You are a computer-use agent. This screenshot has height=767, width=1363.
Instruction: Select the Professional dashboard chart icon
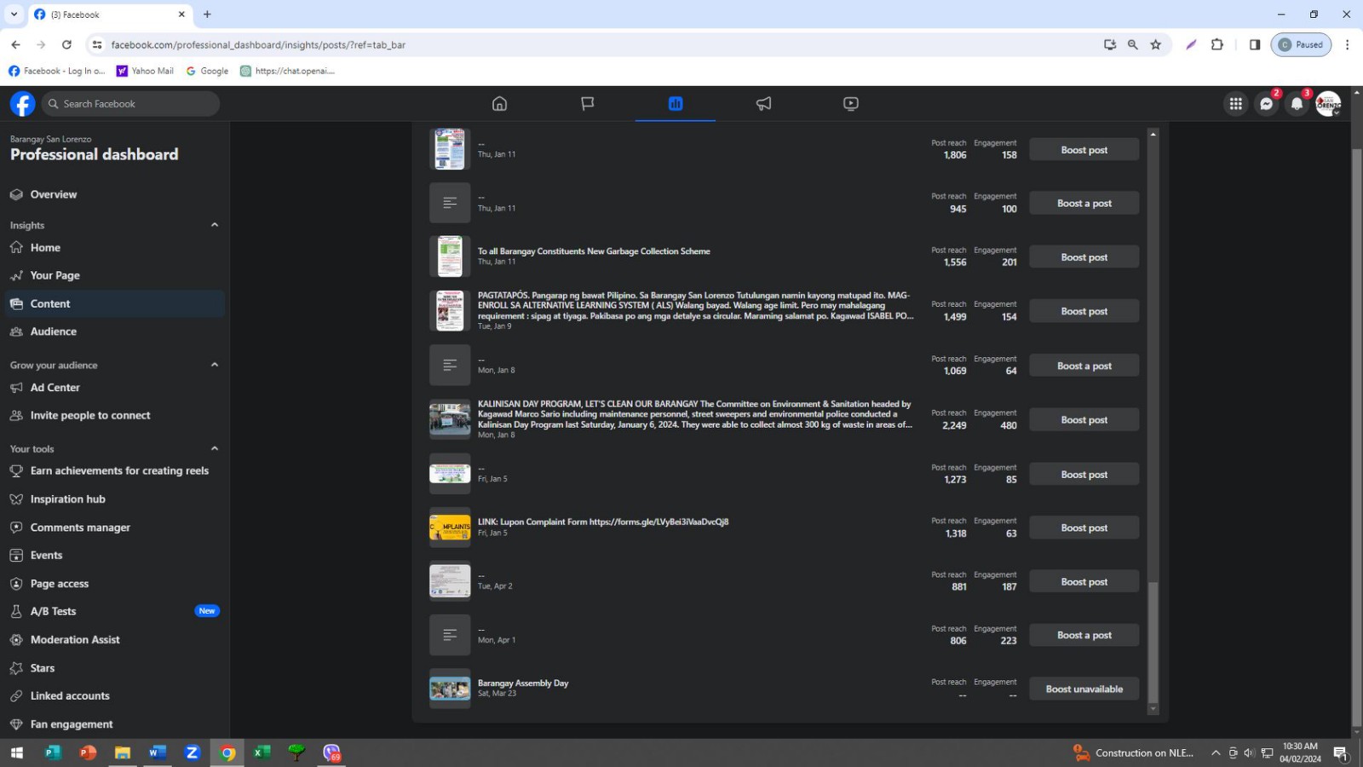pyautogui.click(x=676, y=104)
